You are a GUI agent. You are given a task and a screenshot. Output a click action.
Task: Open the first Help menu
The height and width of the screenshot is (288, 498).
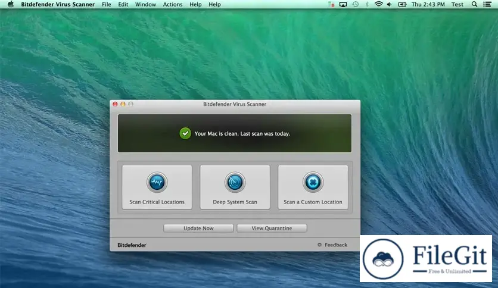click(195, 4)
